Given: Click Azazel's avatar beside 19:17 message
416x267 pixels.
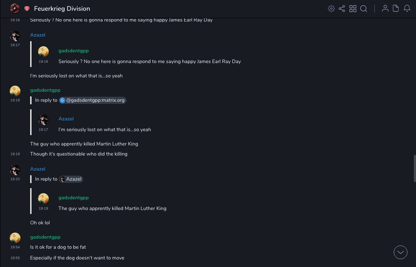Looking at the screenshot, I should pos(15,36).
